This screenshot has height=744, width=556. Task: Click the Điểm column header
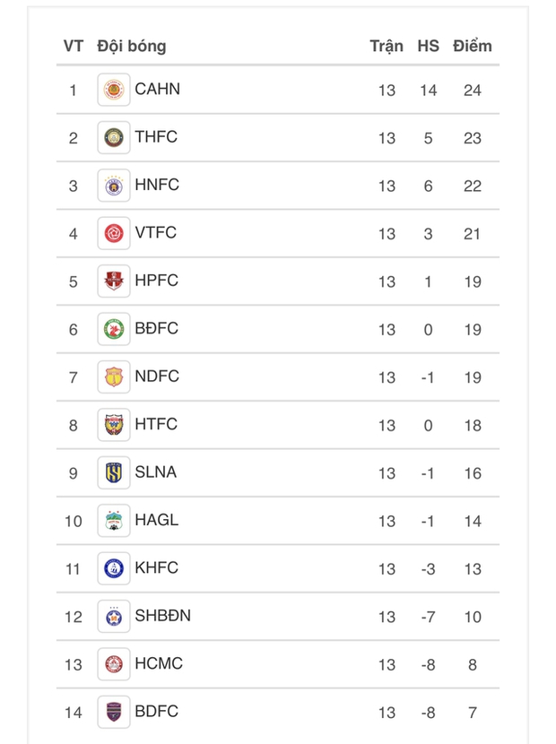[x=473, y=46]
